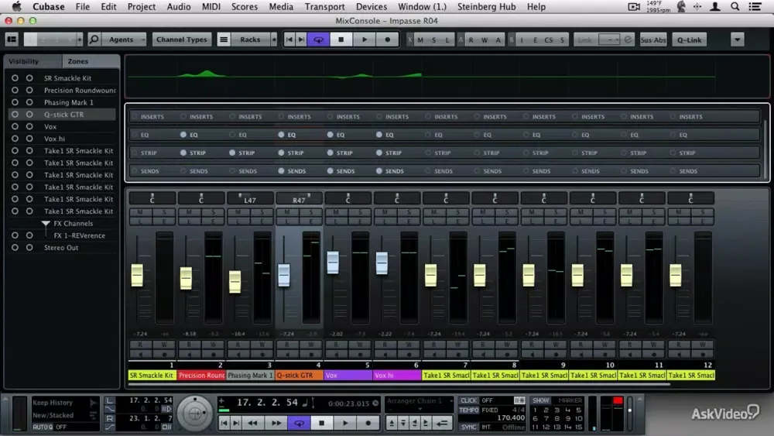Open Link group mode dropdown field
The image size is (774, 436).
coord(609,39)
